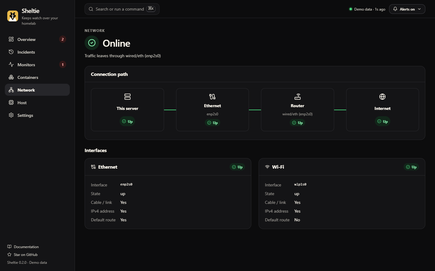Follow the Star on GitHub link
Screen dimensions: 435x271
23,254
